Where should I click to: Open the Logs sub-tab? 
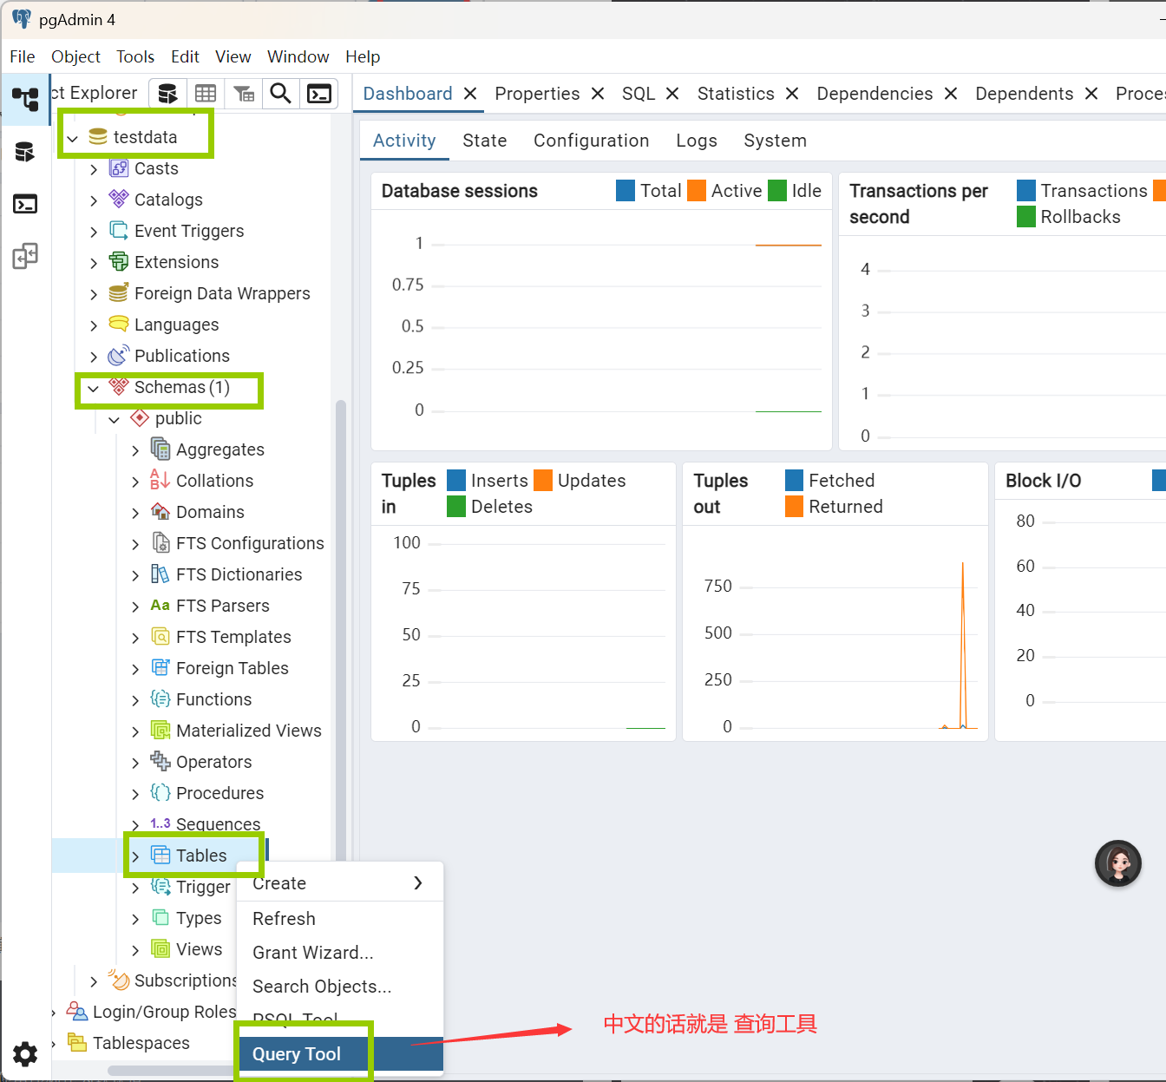click(x=697, y=141)
